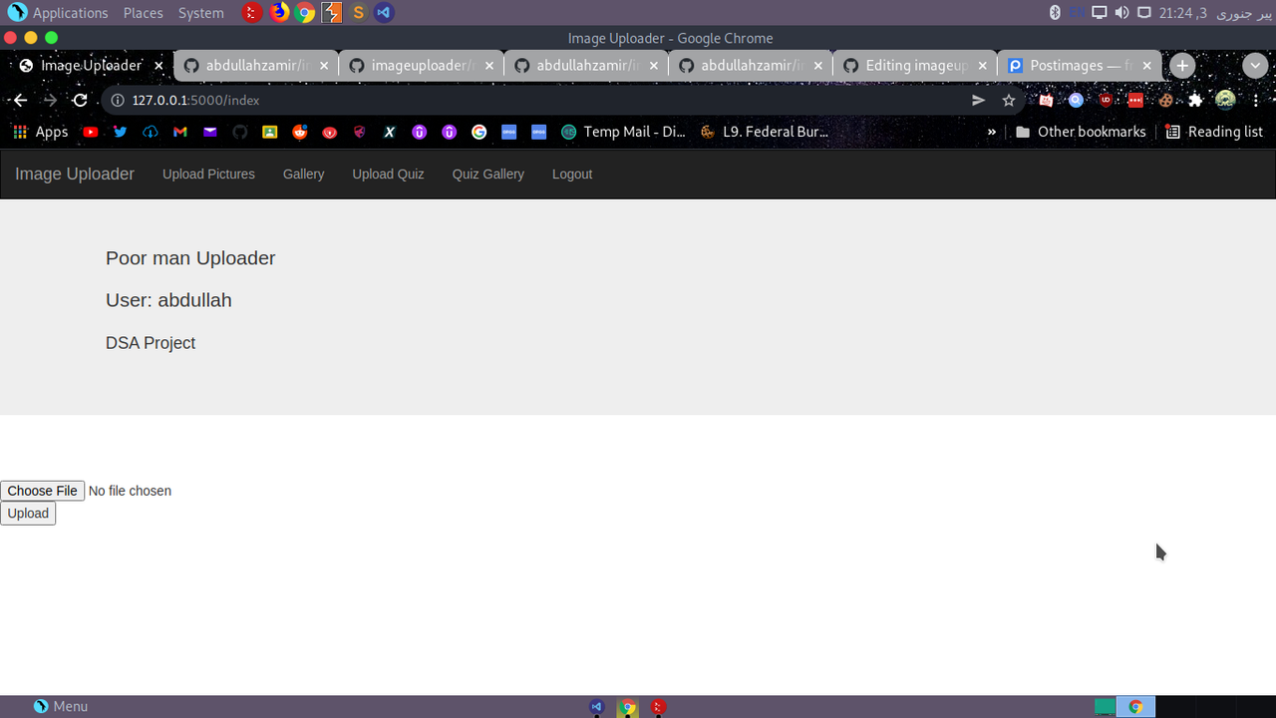
Task: Open the Gmail bookmark
Action: pos(180,132)
